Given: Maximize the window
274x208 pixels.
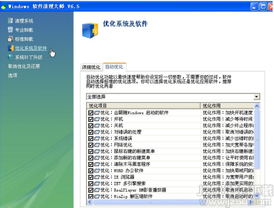Looking at the screenshot, I should (263, 7).
